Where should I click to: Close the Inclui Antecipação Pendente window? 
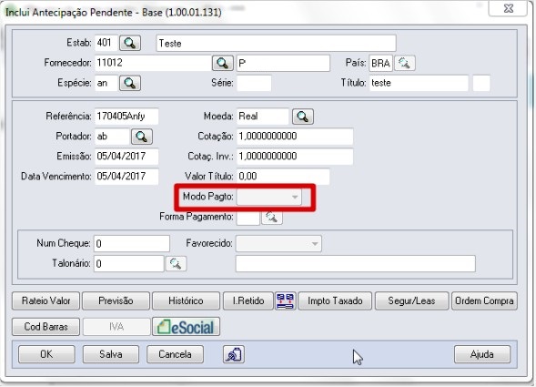click(509, 8)
